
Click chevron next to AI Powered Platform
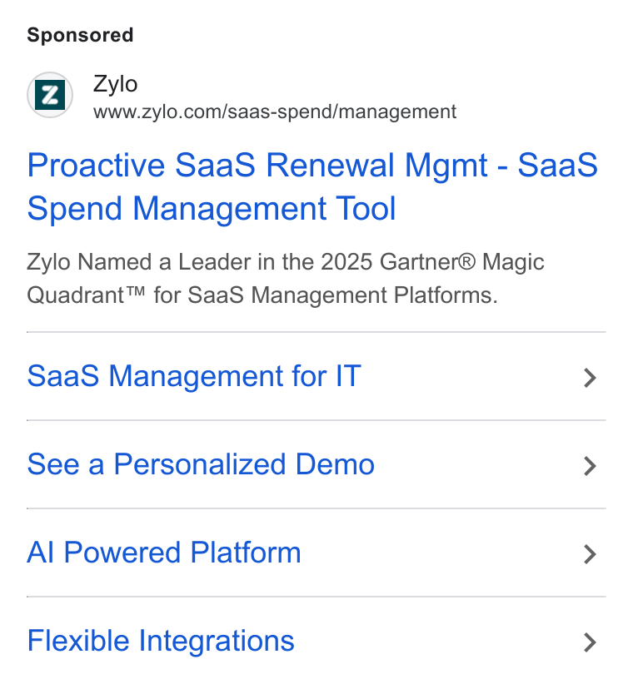point(591,554)
